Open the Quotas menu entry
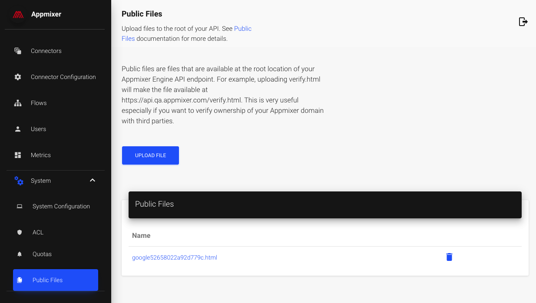Viewport: 536px width, 303px height. [42, 254]
